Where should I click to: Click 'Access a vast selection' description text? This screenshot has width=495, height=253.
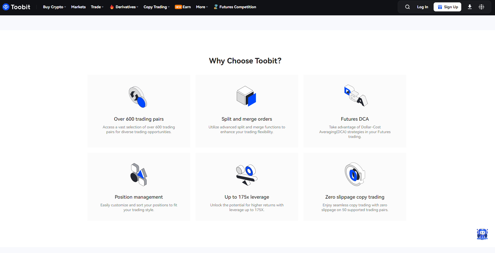tap(139, 129)
